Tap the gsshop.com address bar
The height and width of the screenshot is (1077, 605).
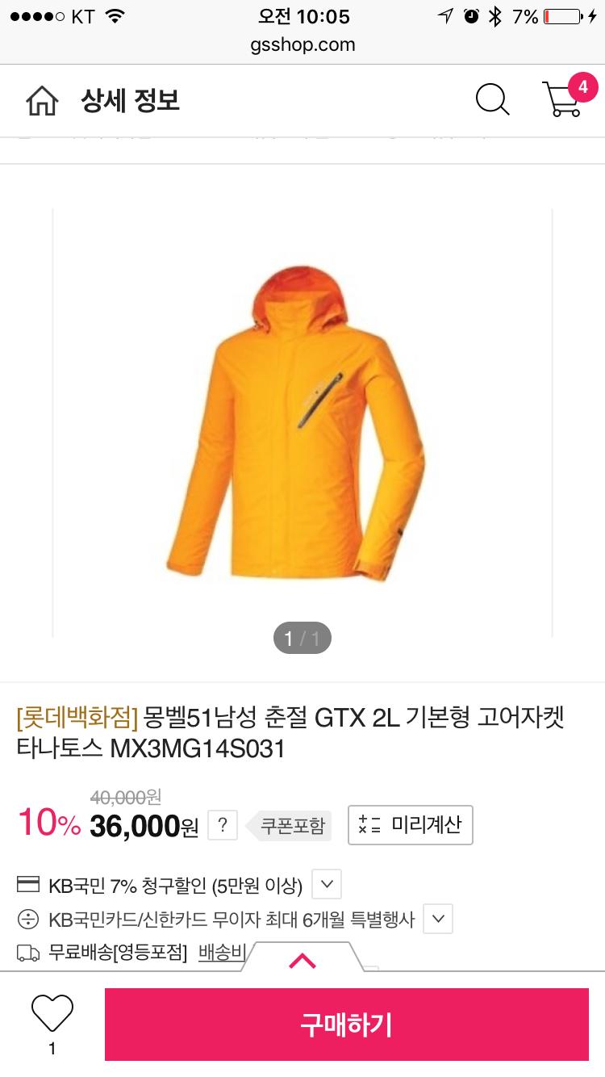click(x=302, y=44)
